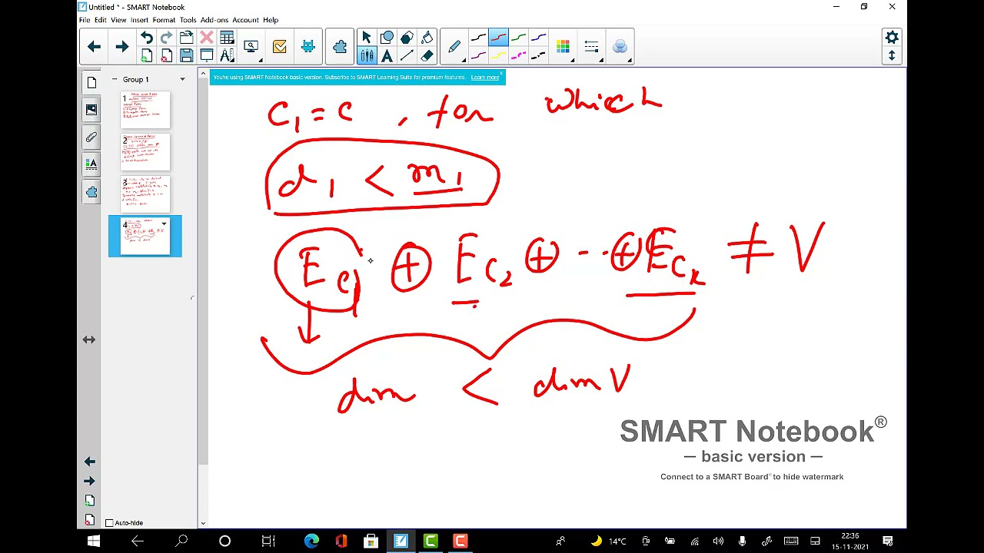
Task: Open the Tools menu
Action: [188, 20]
